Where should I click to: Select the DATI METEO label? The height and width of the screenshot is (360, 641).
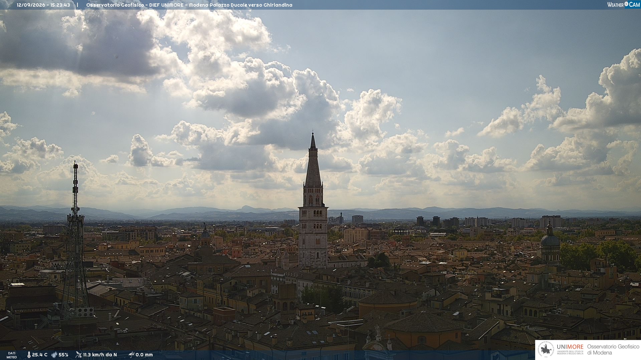click(x=12, y=355)
